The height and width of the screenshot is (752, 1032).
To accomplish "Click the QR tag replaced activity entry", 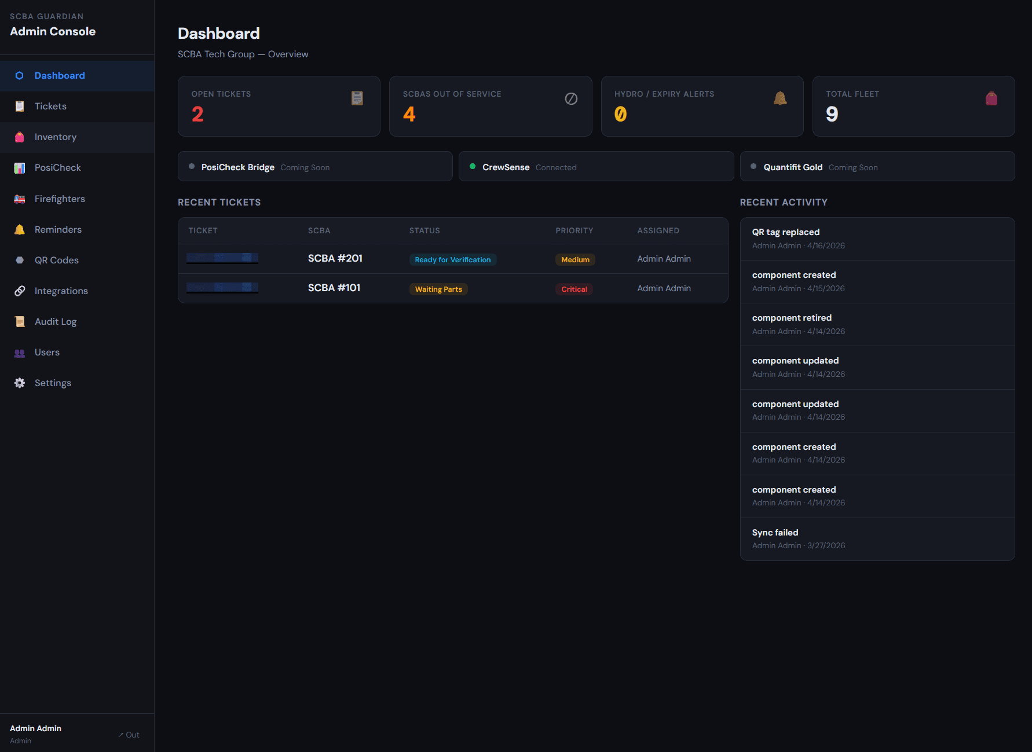I will pyautogui.click(x=877, y=239).
